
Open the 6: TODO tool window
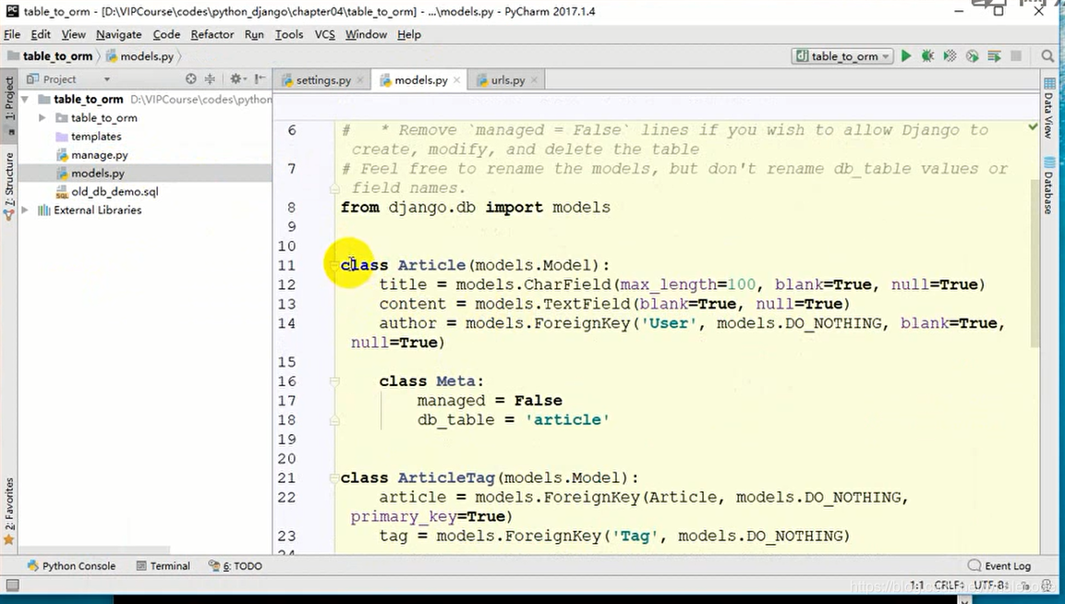(x=235, y=566)
